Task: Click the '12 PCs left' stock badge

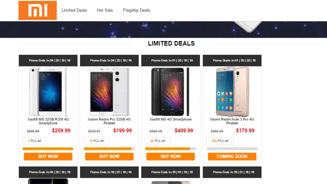Action: [x=97, y=141]
